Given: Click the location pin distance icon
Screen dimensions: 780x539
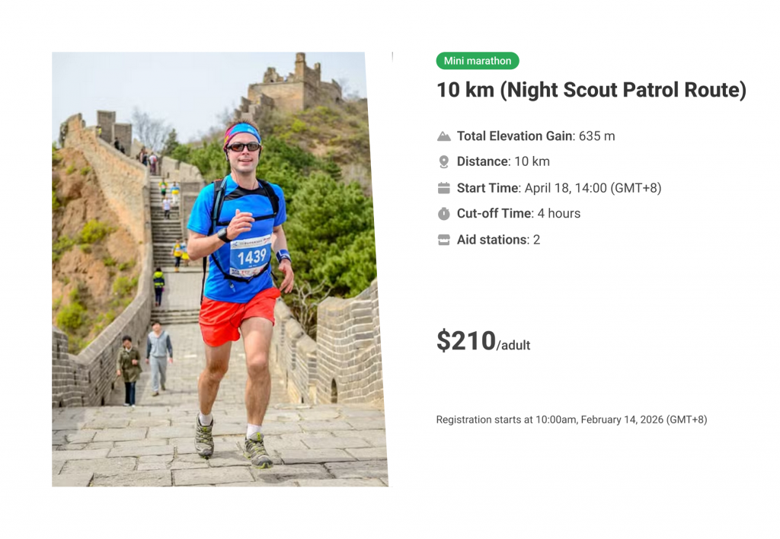Looking at the screenshot, I should coord(444,161).
